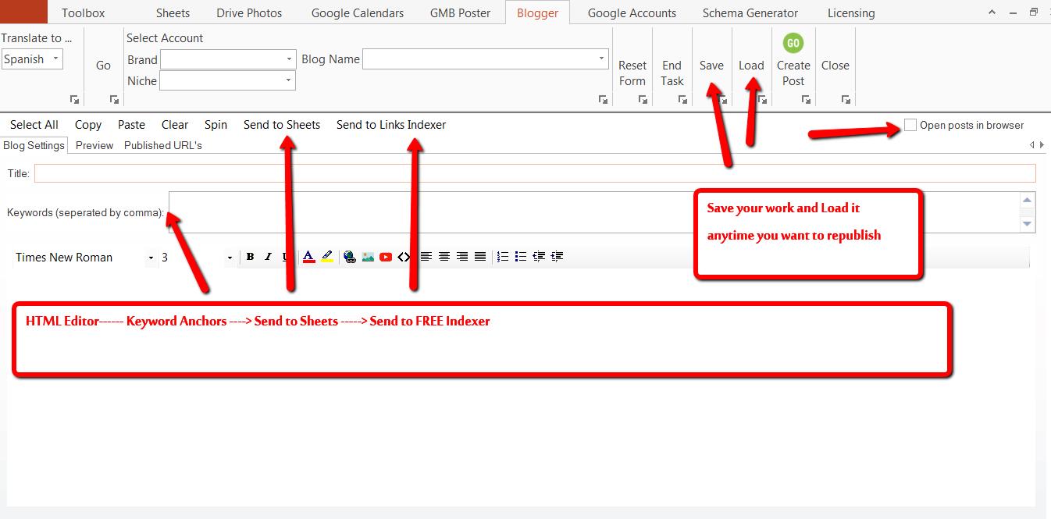
Task: Open the GMB Poster tab
Action: (461, 13)
